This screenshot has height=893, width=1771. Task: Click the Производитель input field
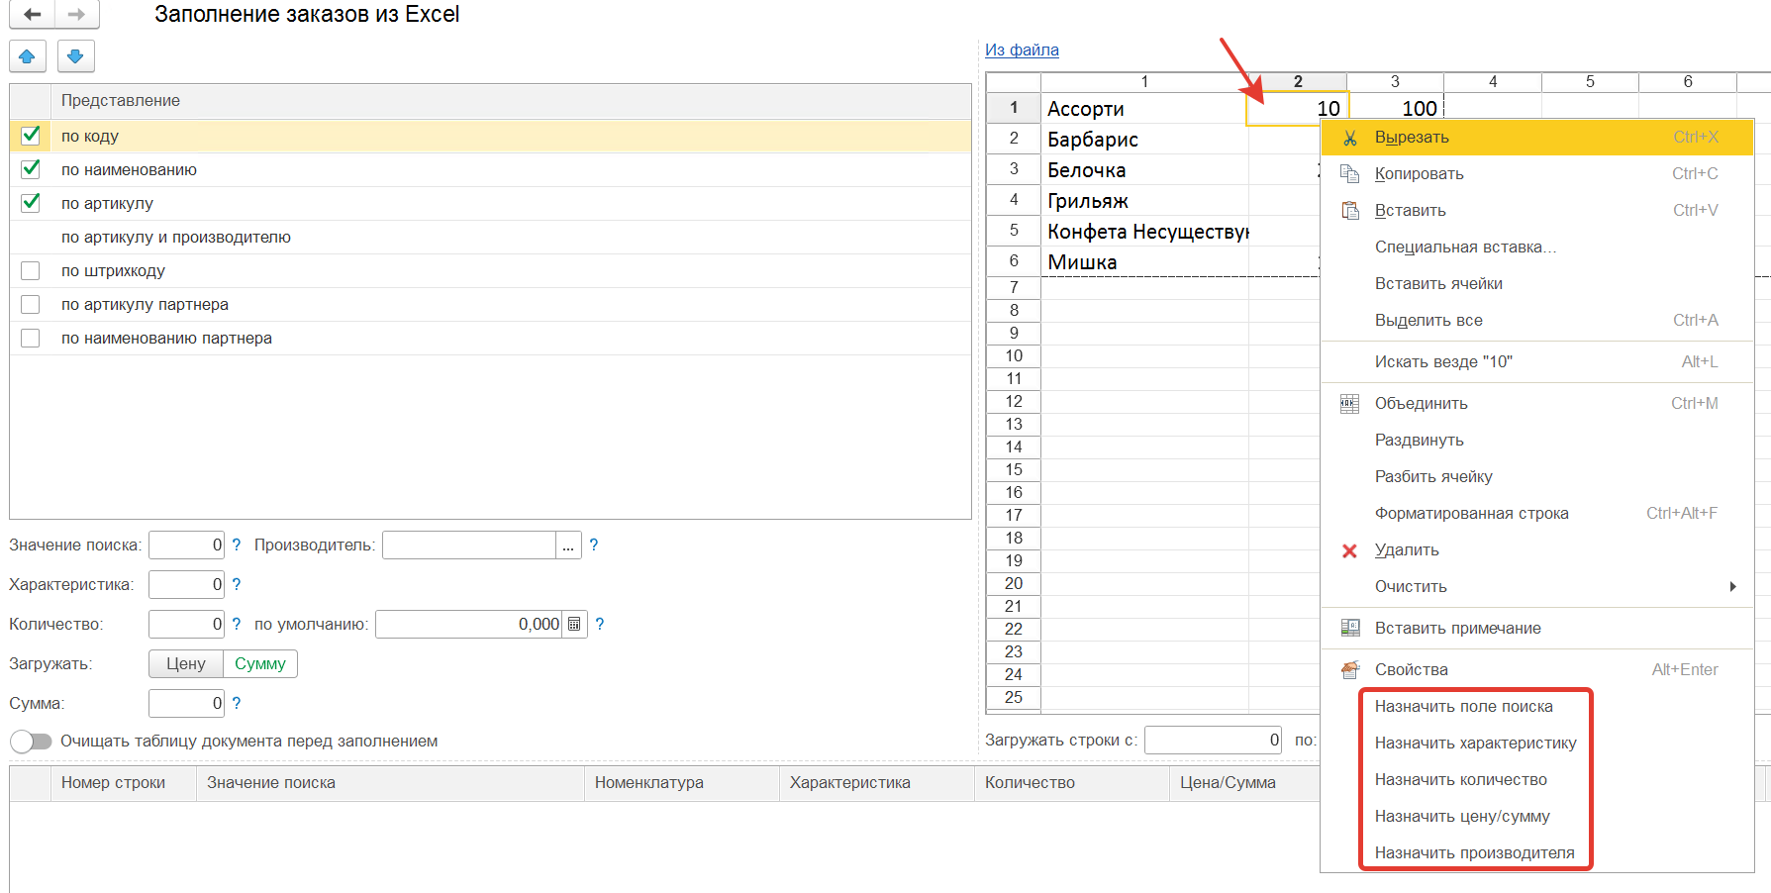[x=469, y=546]
